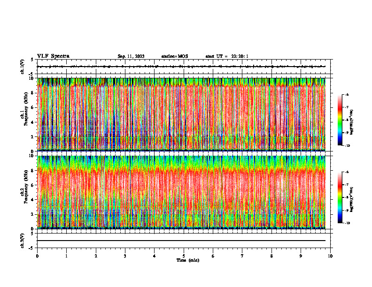This screenshot has height=287, width=372.
Task: Click the '2' tick on the time axis
Action: click(x=96, y=256)
